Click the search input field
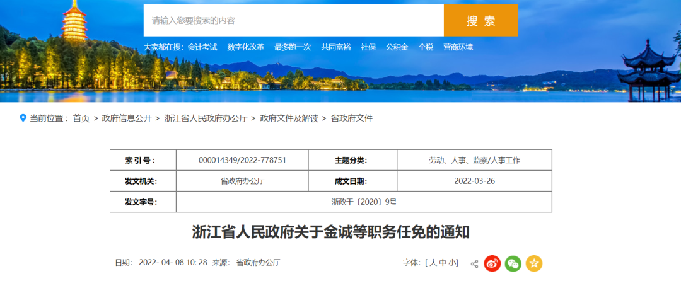 click(x=294, y=20)
